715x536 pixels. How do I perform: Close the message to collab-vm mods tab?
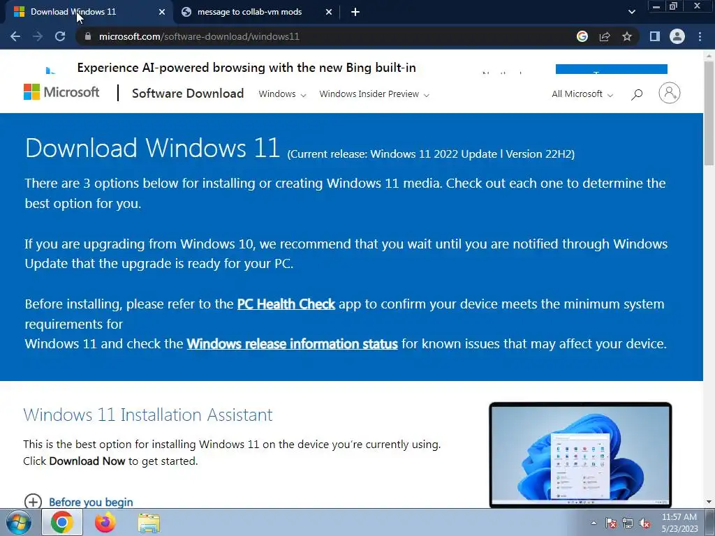click(329, 13)
